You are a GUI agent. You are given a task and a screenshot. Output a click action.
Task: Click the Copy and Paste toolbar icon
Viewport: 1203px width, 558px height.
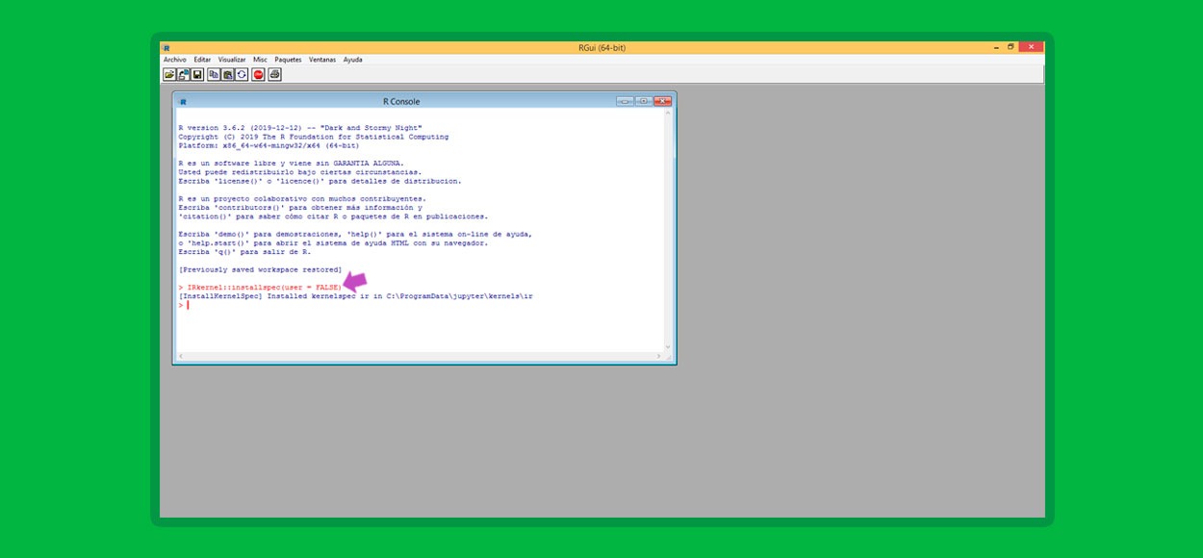point(242,74)
